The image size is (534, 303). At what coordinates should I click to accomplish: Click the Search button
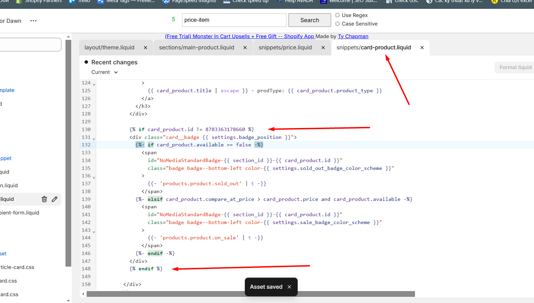pos(310,20)
